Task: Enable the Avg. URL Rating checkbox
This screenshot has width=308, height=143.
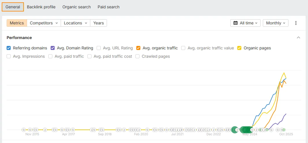Action: coord(99,48)
